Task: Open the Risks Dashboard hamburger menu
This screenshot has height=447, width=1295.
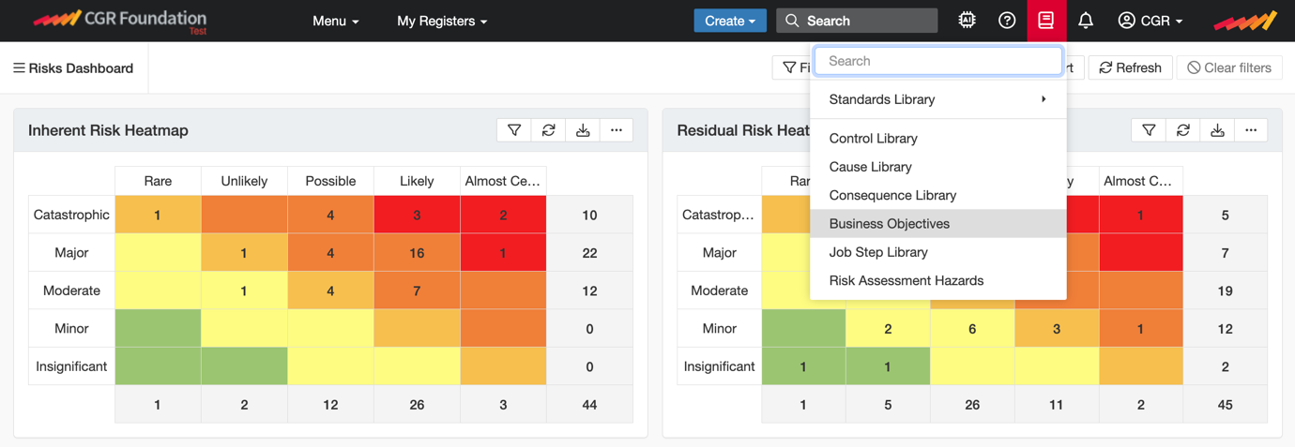Action: (19, 67)
